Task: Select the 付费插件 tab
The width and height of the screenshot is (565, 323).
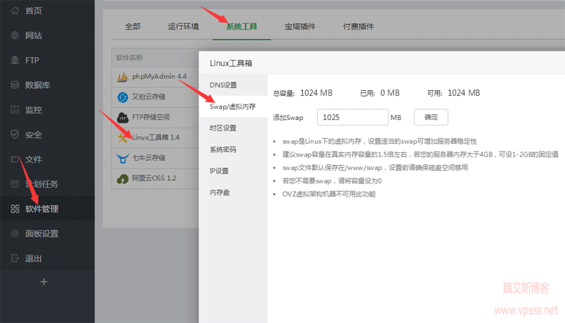Action: coord(358,27)
